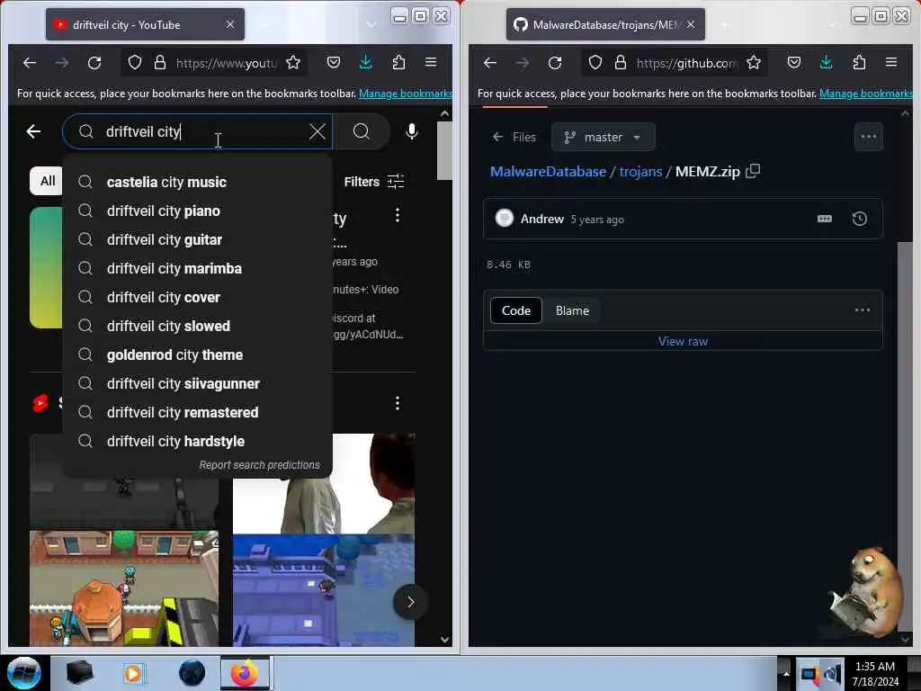Bookmark the YouTube page with the star icon
Screen dimensions: 921x691
click(x=293, y=62)
